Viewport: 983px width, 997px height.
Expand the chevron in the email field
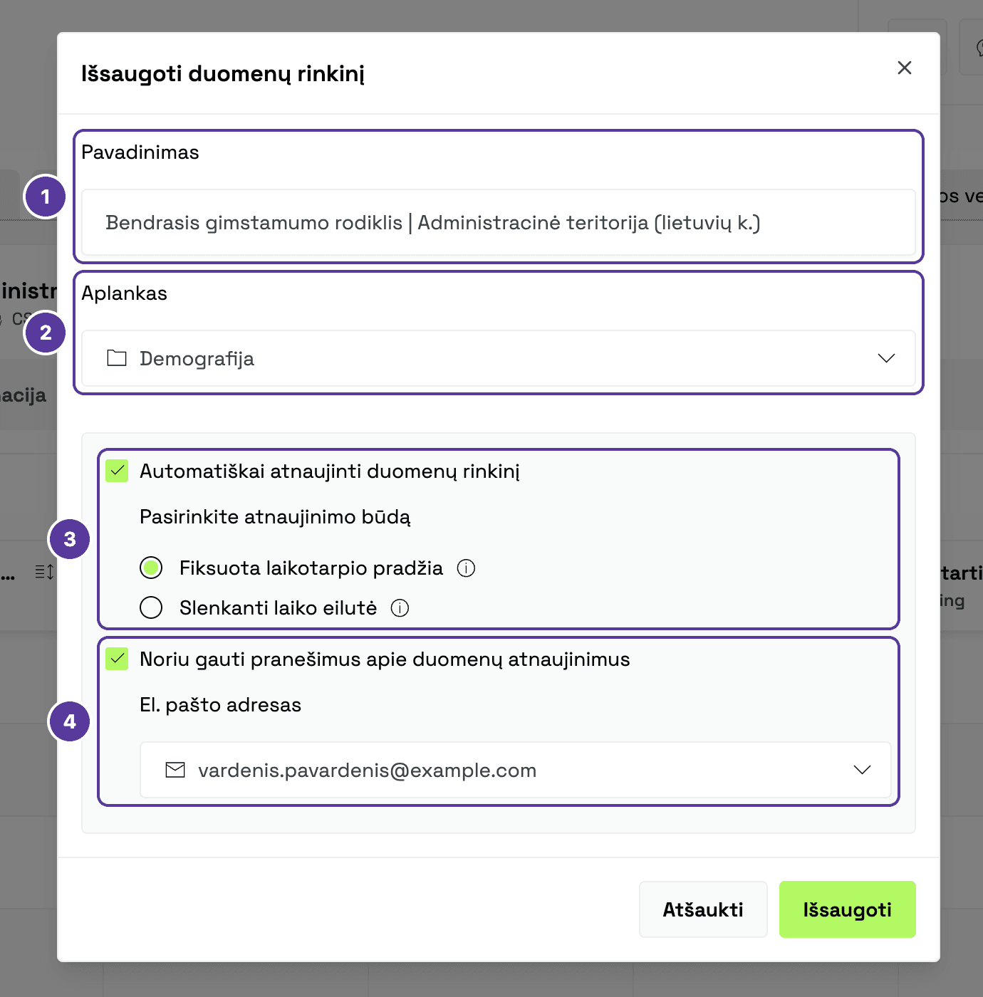point(862,770)
